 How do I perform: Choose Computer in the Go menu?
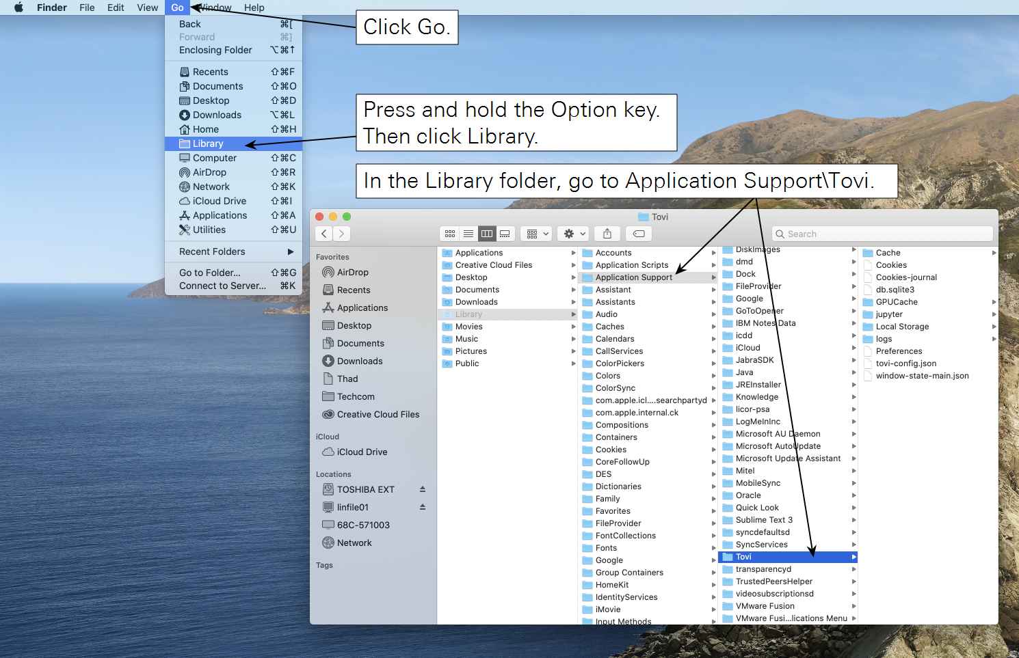(233, 158)
